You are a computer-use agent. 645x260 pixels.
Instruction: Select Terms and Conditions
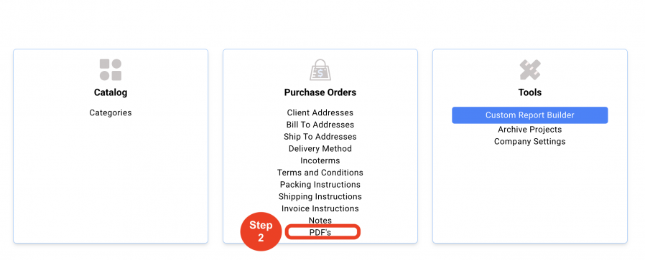(320, 173)
